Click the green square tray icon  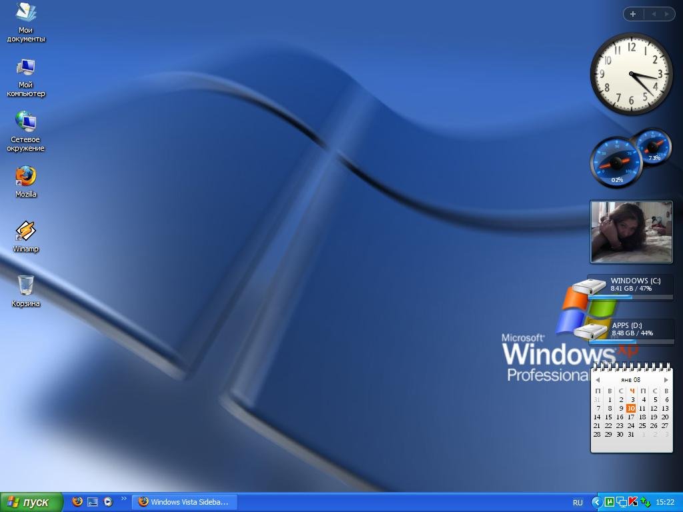pyautogui.click(x=610, y=503)
